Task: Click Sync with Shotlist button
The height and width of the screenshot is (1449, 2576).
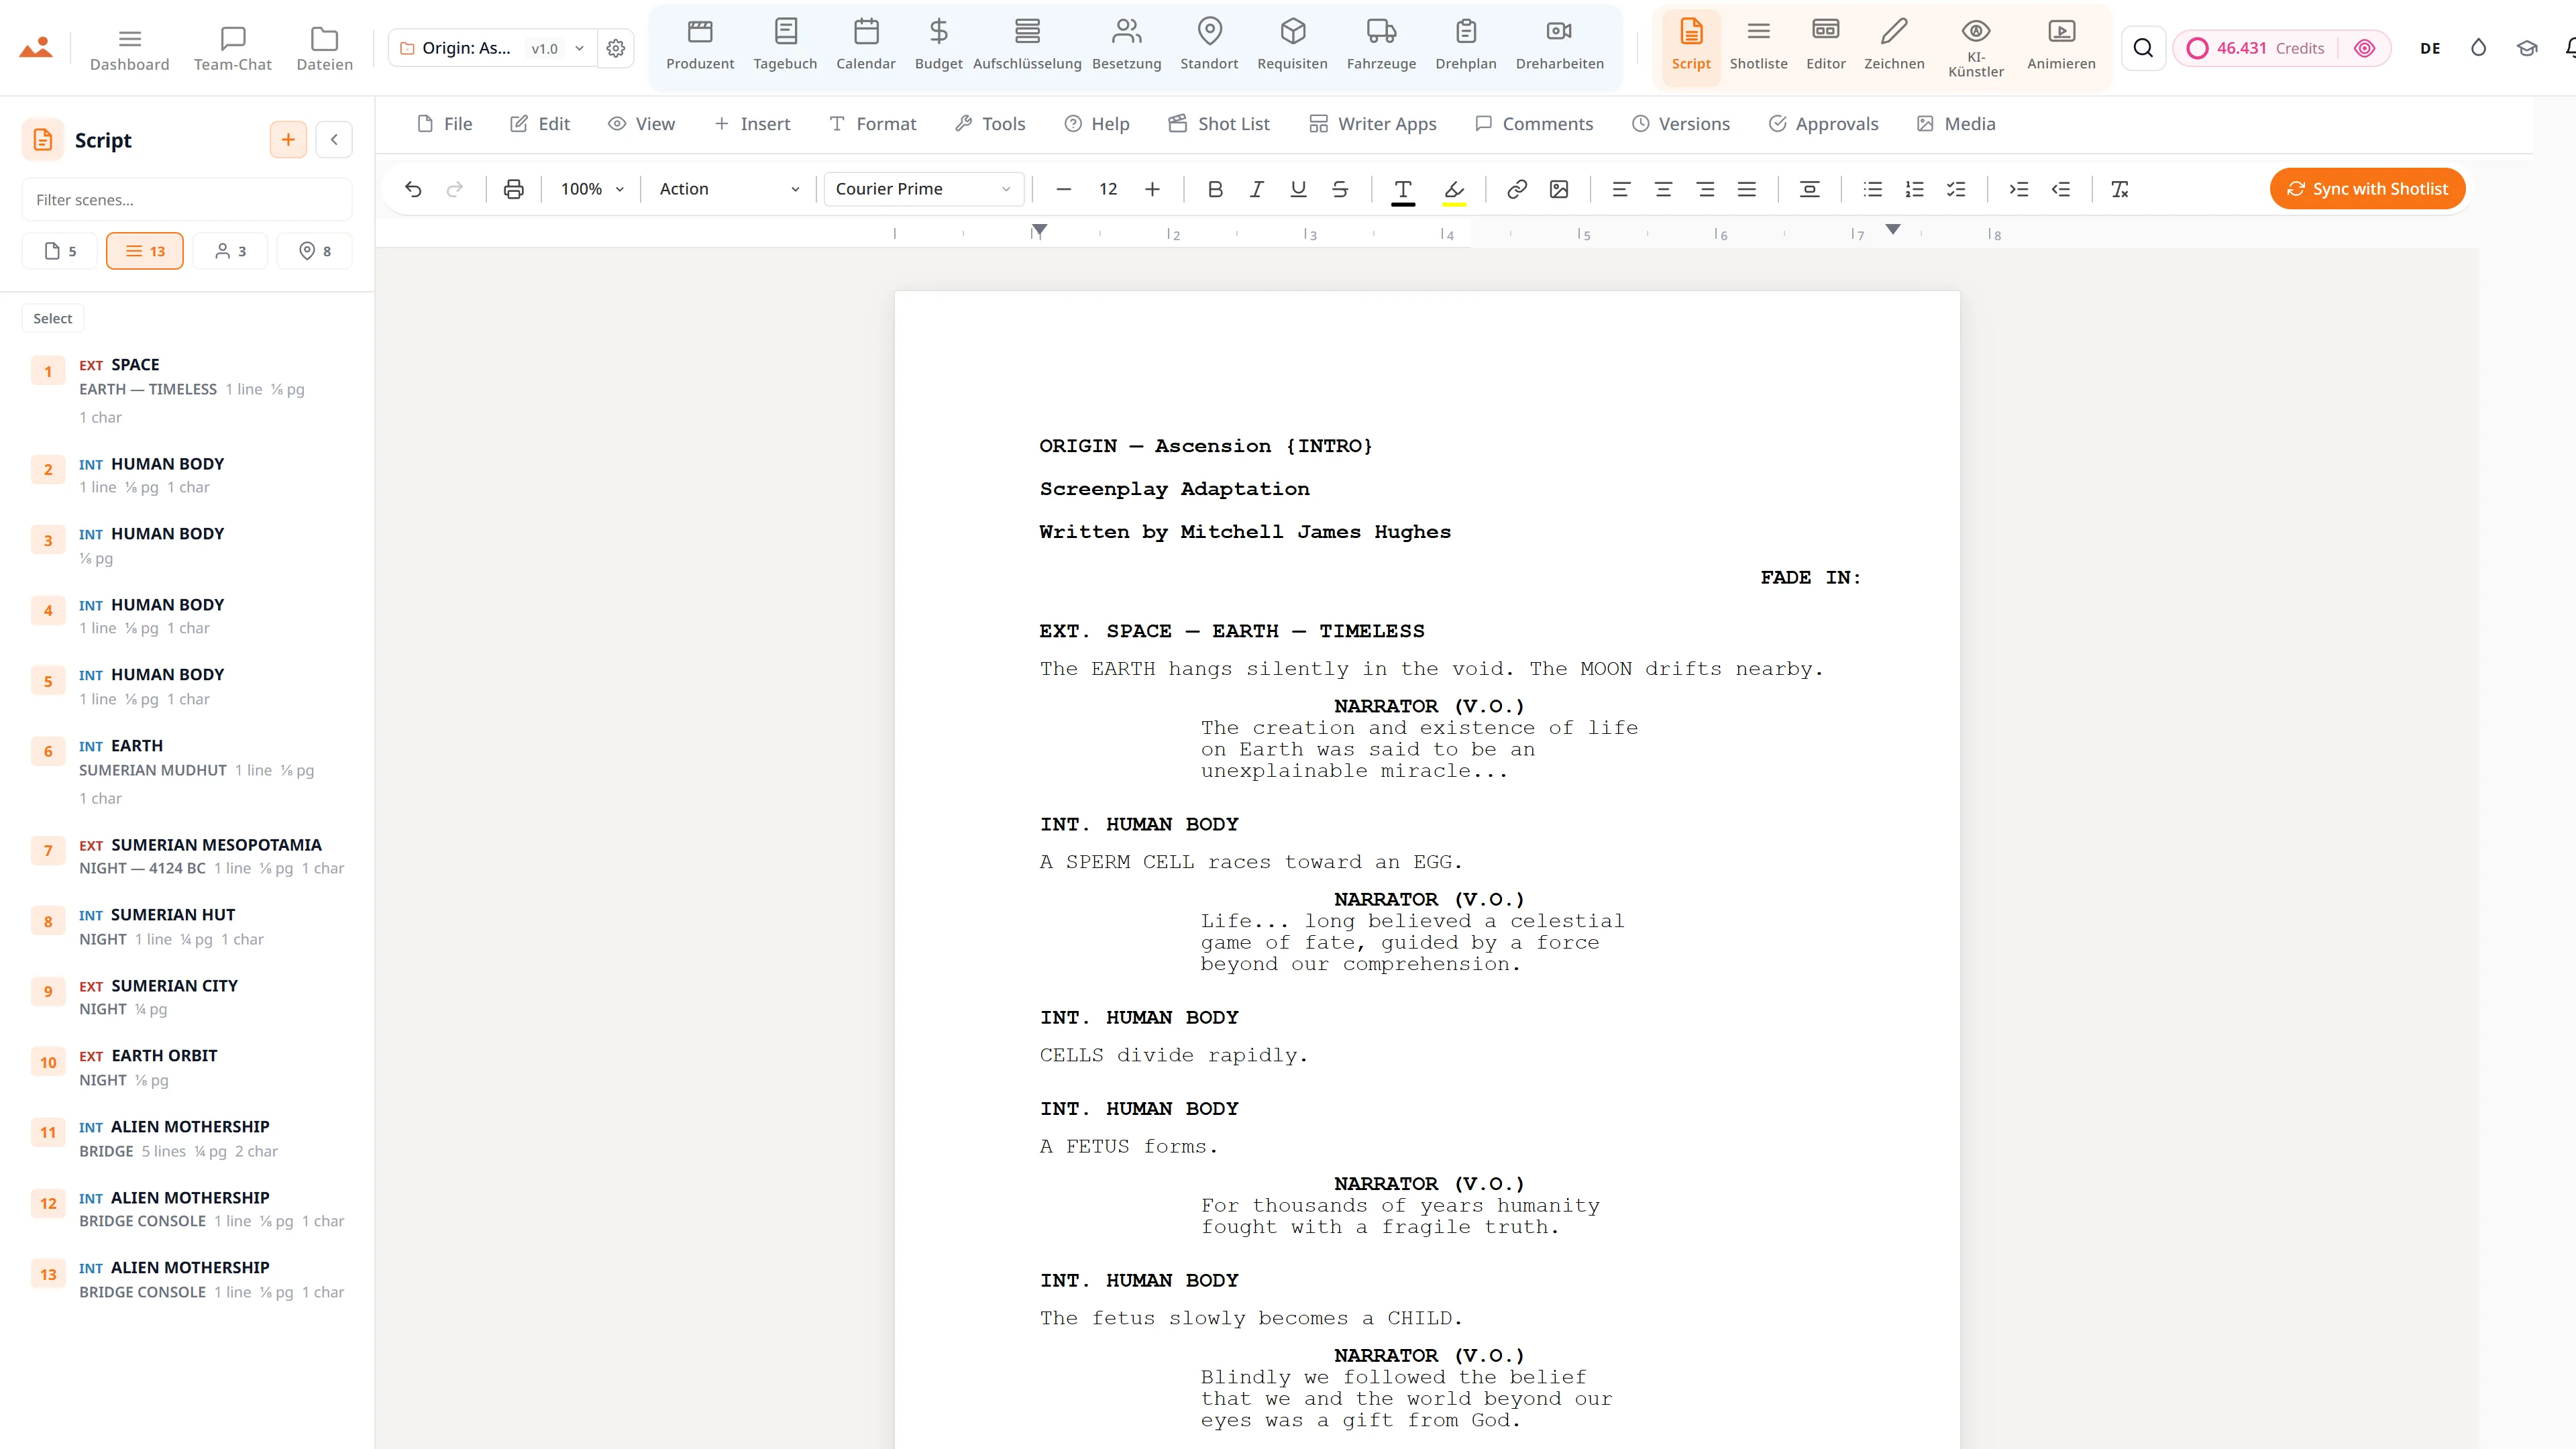Action: [x=2367, y=189]
